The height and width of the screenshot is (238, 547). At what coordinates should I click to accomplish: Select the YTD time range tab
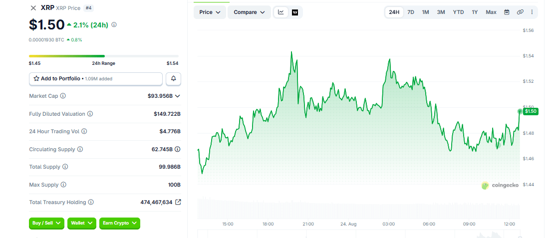pyautogui.click(x=458, y=12)
